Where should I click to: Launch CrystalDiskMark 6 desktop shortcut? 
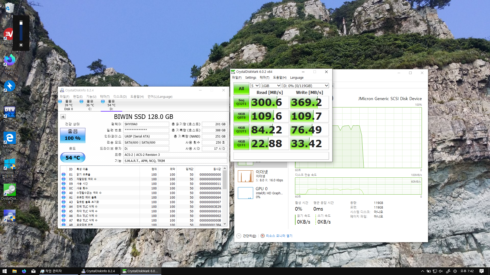pos(9,194)
